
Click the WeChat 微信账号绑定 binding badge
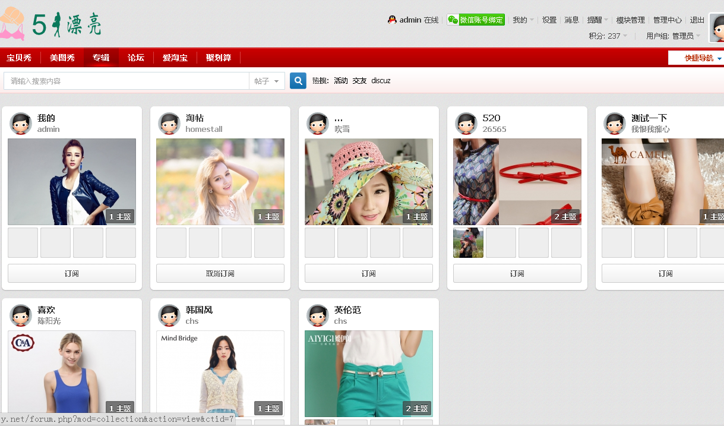click(x=476, y=19)
